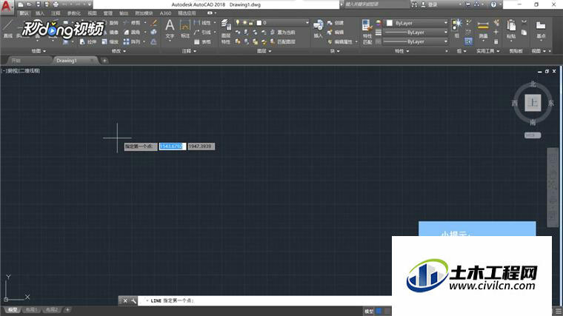
Task: Click the Plot printer quick access icon
Action: click(56, 4)
